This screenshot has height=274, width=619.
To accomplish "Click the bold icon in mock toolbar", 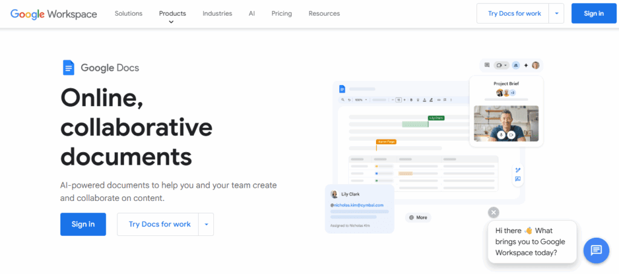I will click(x=411, y=100).
